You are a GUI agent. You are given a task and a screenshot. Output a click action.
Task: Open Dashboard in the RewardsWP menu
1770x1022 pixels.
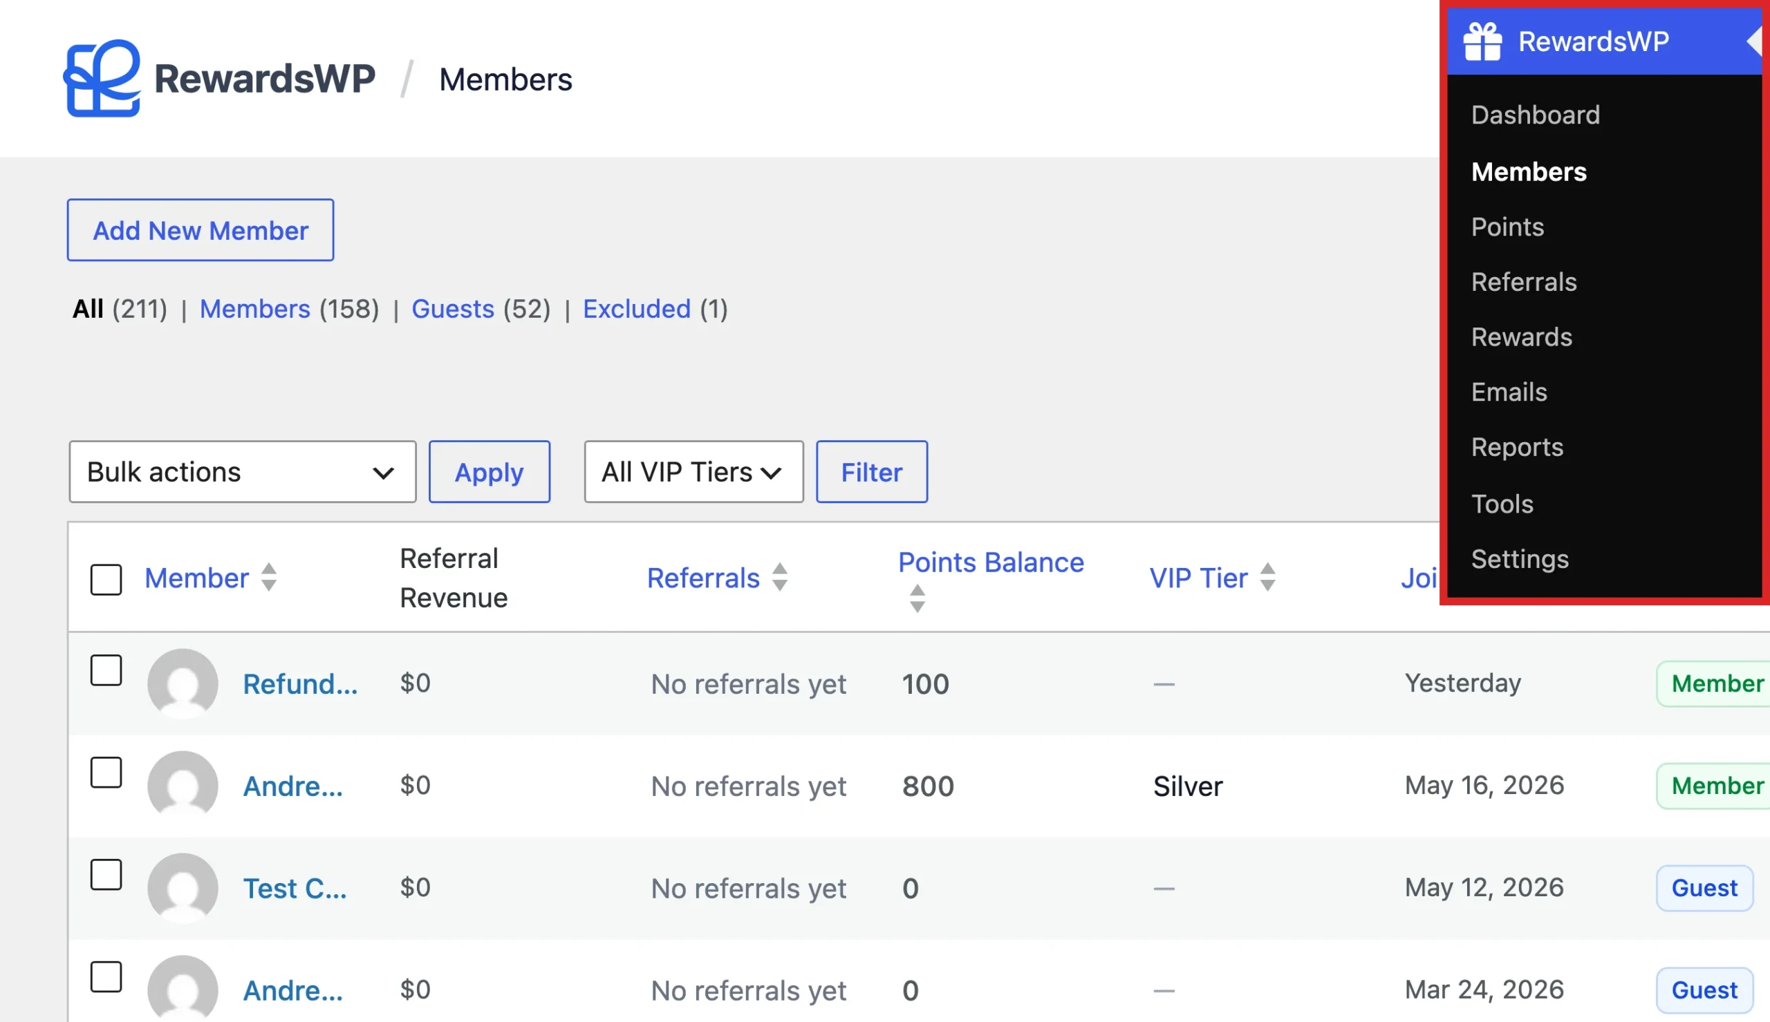[1535, 115]
